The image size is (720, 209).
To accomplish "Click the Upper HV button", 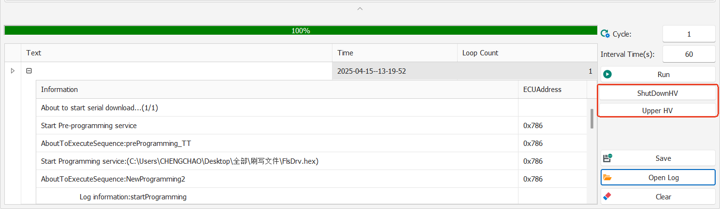I will coord(658,110).
